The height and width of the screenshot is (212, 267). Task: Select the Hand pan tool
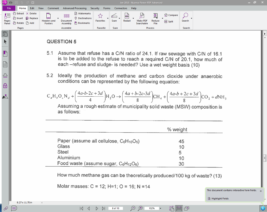click(5, 33)
